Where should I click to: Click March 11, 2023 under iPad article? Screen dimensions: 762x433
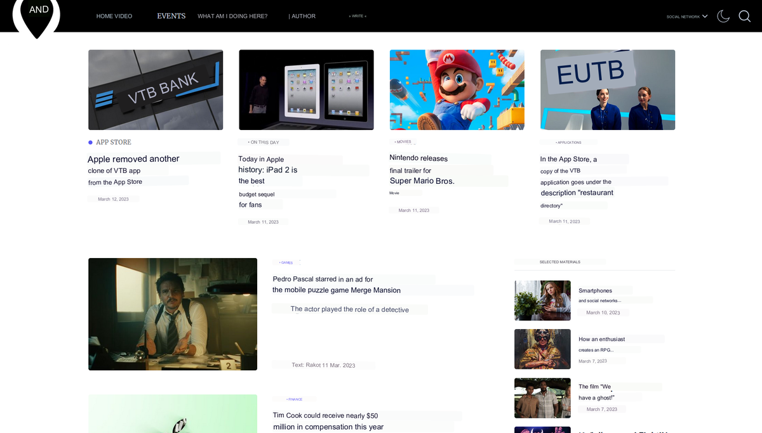point(263,222)
